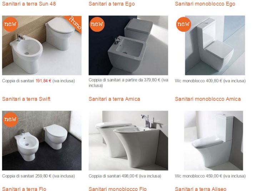Open Sanitari monoblocco Ego heading link

[x=205, y=4]
